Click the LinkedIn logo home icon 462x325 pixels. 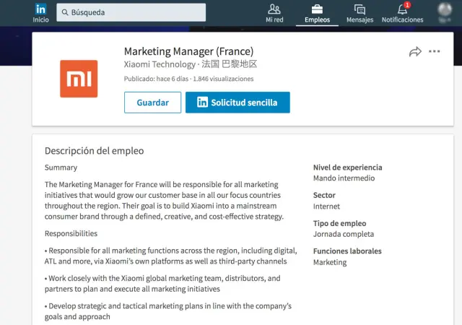tap(40, 9)
